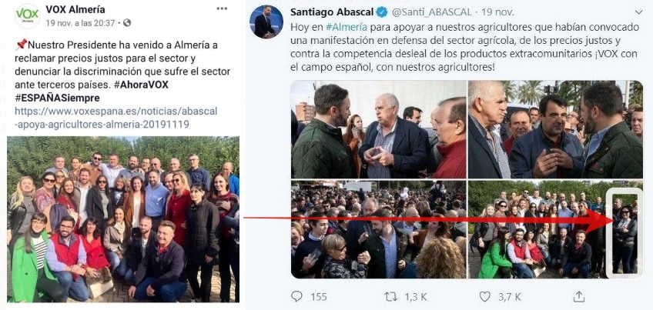653x310 pixels.
Task: Click the verified badge next to Santiago Abascal
Action: pos(382,12)
